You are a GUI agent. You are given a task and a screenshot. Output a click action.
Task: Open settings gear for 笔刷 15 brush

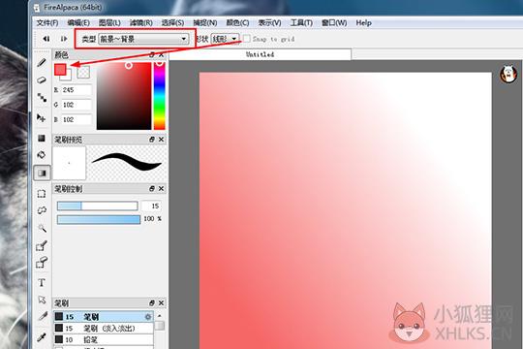148,317
